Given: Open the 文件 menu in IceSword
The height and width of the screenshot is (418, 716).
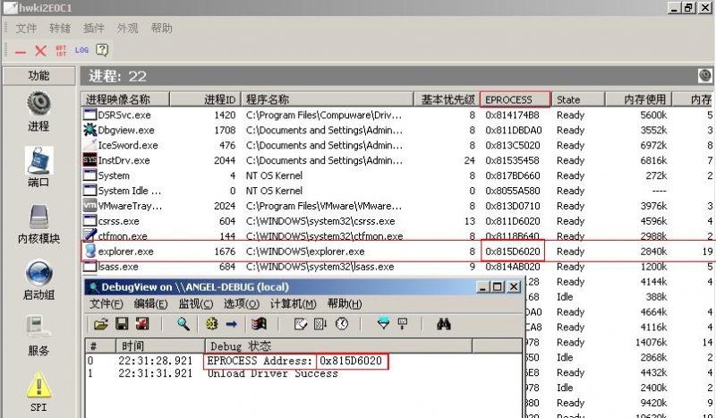Looking at the screenshot, I should (x=26, y=29).
